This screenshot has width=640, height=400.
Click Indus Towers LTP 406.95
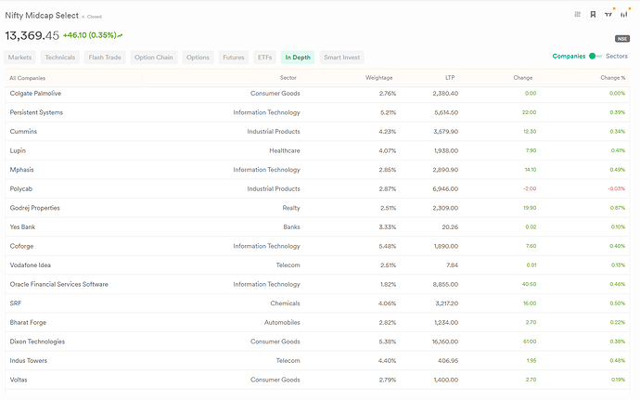[448, 360]
